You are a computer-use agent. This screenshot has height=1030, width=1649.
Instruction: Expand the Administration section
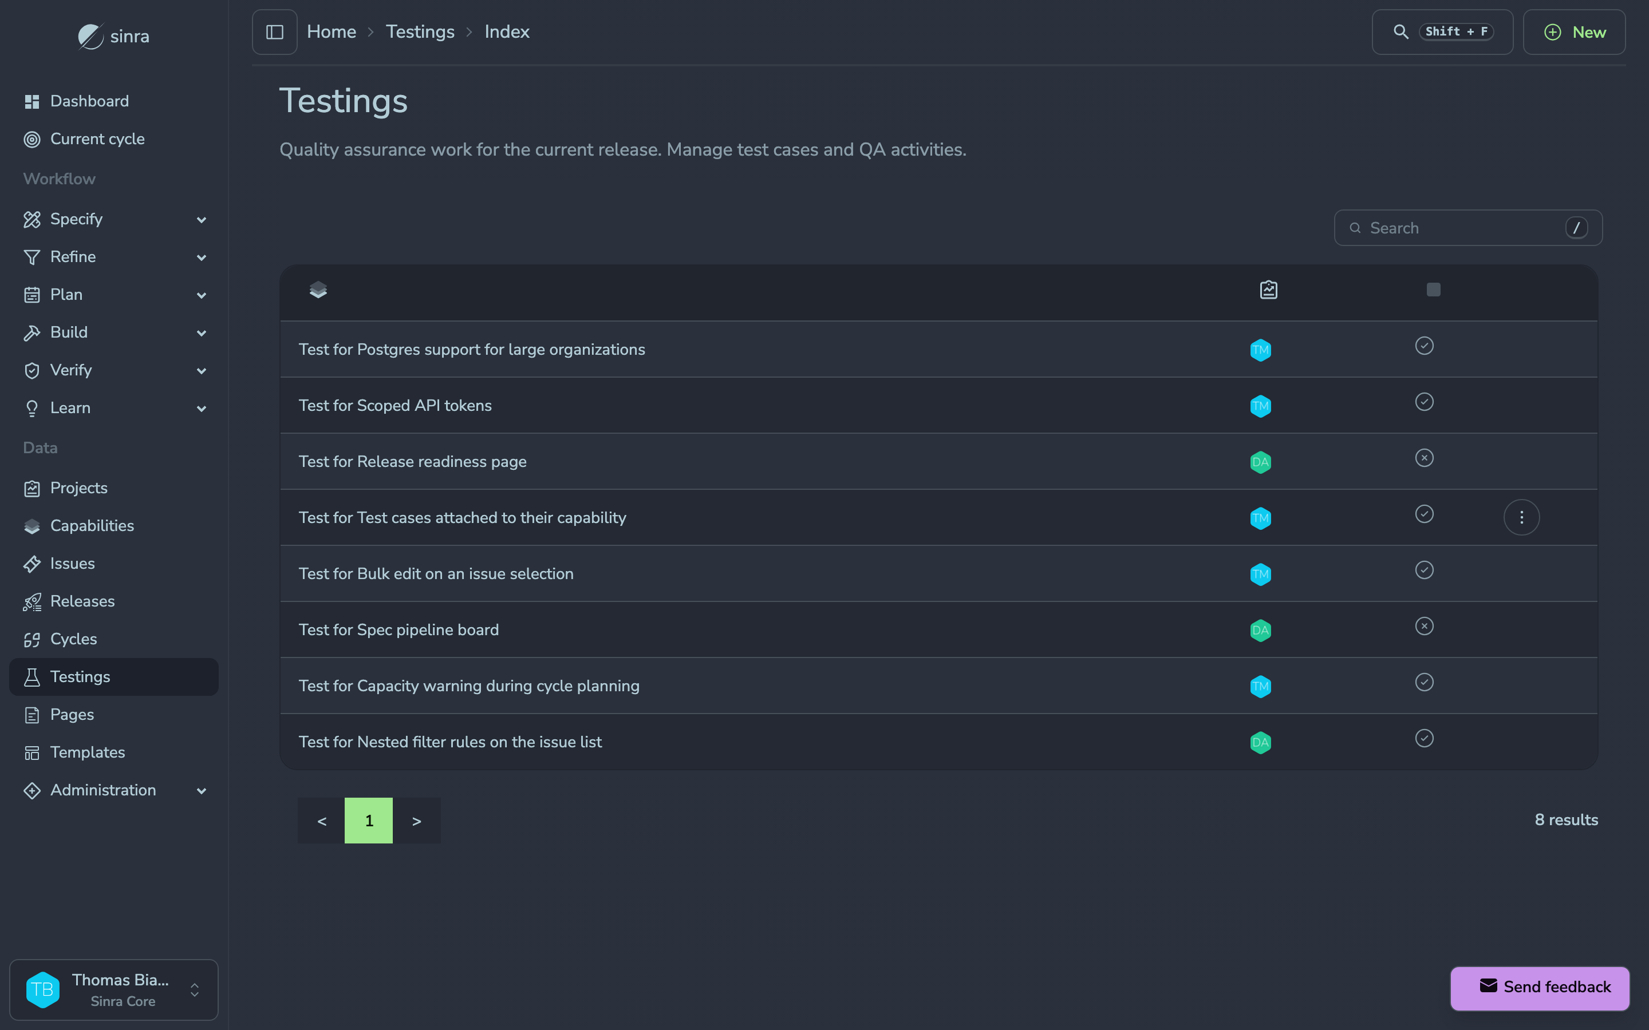(x=114, y=790)
